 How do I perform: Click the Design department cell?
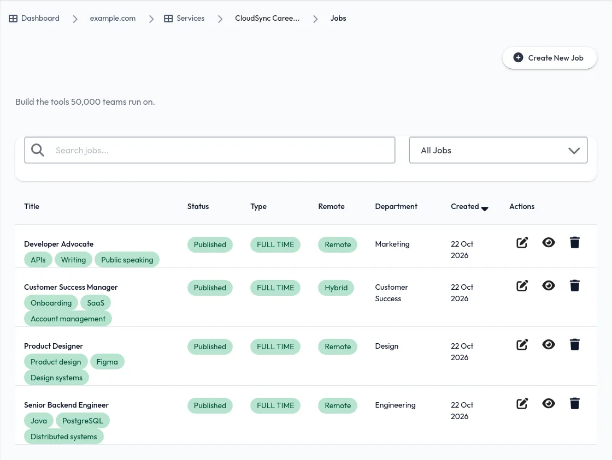tap(387, 346)
